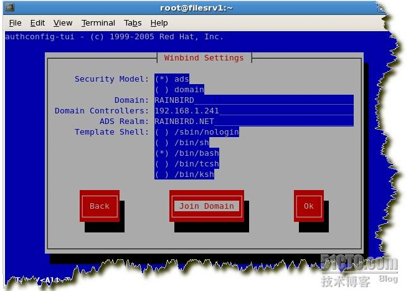Click the Template Shell label
This screenshot has width=411, height=291.
(x=111, y=131)
